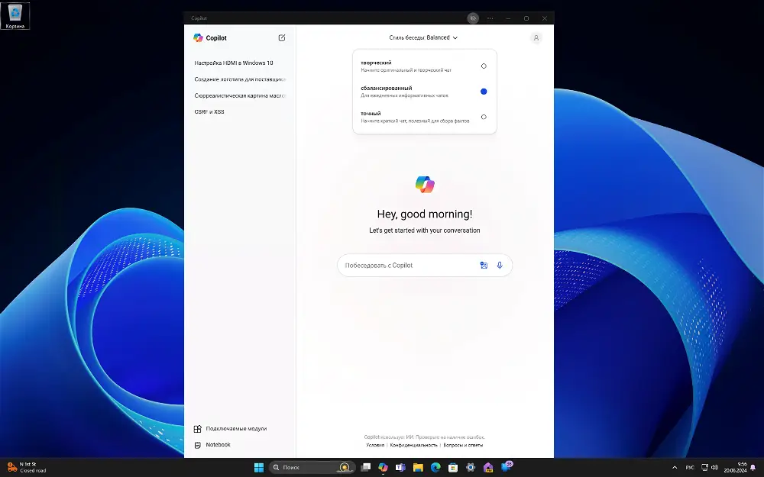Collapse the Стиль беседы Balanced dropdown
764x477 pixels.
coord(423,37)
